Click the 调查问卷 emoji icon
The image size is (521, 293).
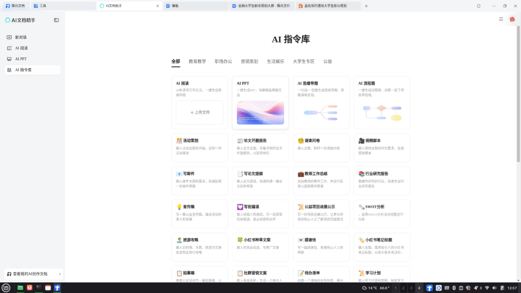301,141
